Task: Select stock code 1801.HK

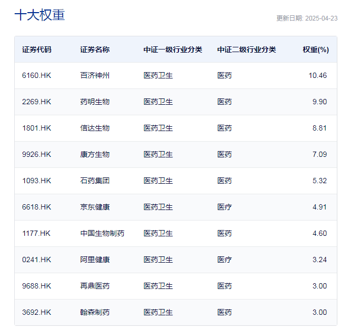Action: coord(37,128)
